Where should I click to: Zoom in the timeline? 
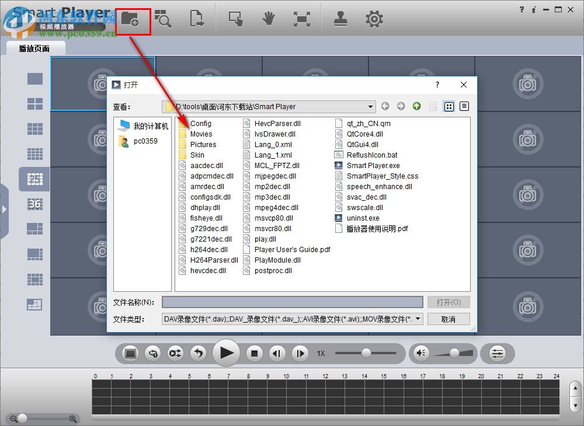[x=73, y=419]
